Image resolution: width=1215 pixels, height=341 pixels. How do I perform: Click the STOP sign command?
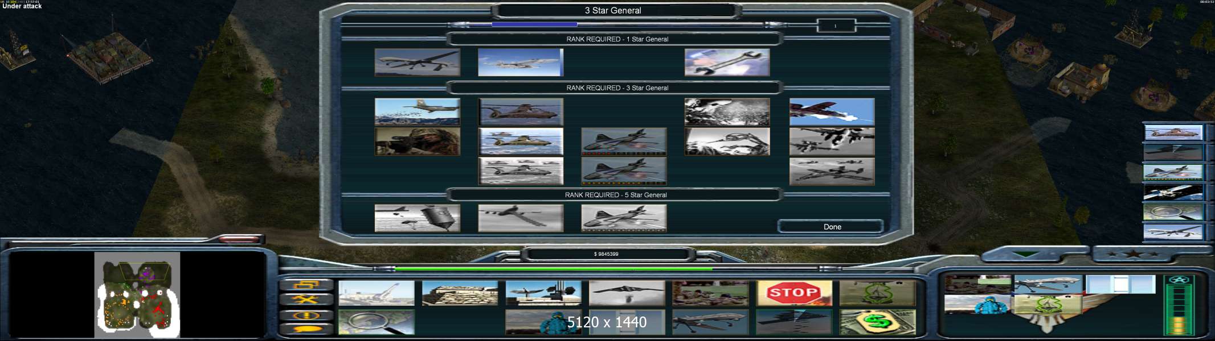coord(794,293)
